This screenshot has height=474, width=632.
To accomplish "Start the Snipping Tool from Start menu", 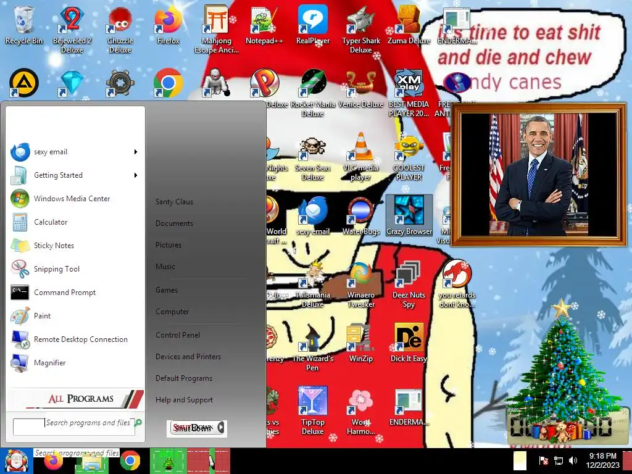I will click(75, 269).
